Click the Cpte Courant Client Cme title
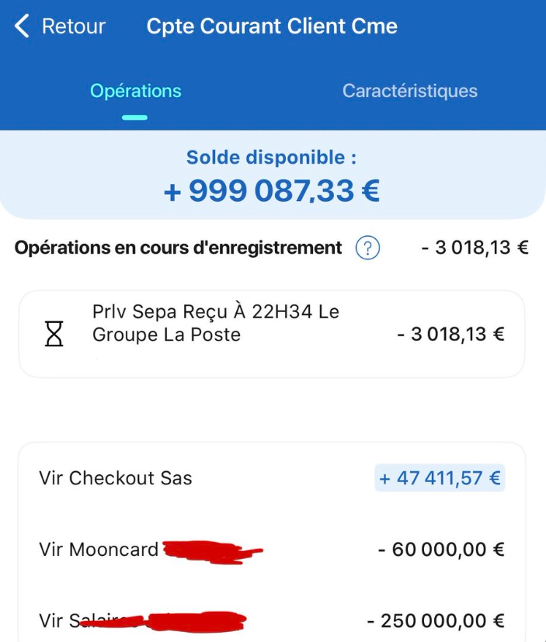Viewport: 546px width, 642px height. click(x=272, y=26)
